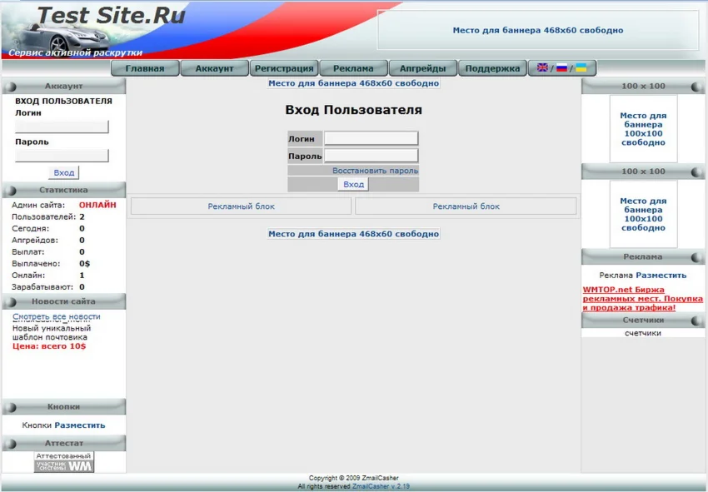Click the Счетчики panel header

pos(643,320)
